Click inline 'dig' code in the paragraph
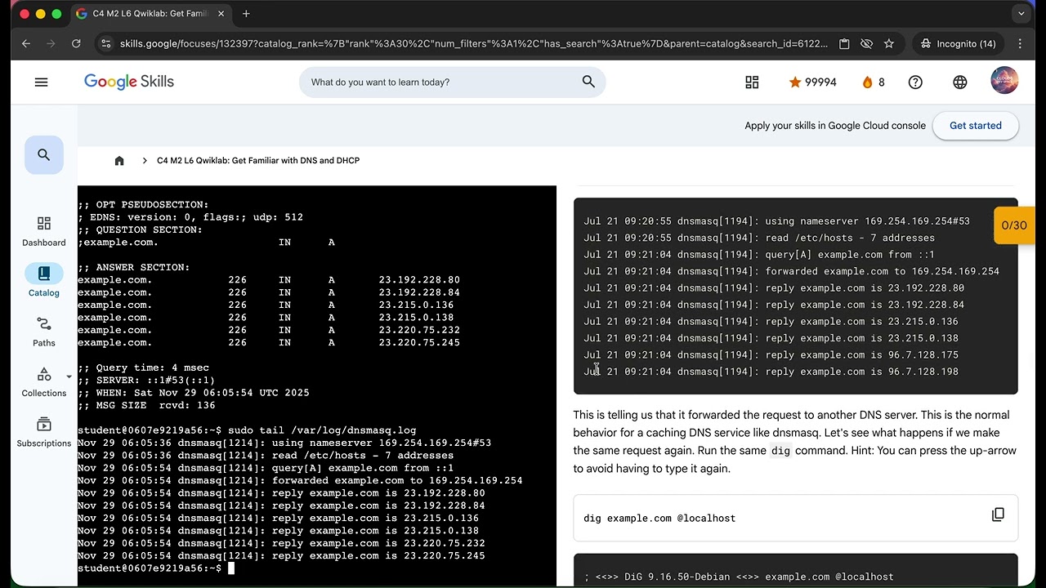Image resolution: width=1046 pixels, height=588 pixels. pyautogui.click(x=780, y=451)
